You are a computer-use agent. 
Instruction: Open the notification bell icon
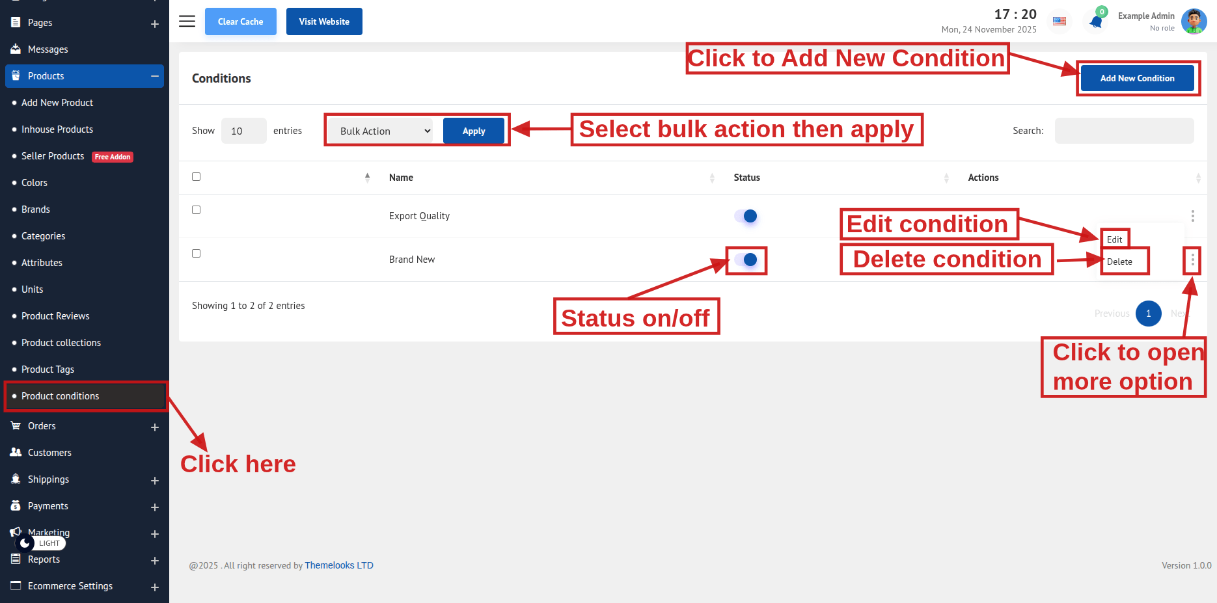pyautogui.click(x=1096, y=22)
